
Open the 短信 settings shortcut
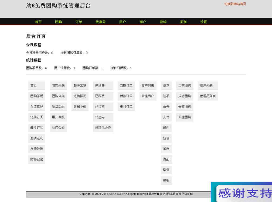(166, 138)
